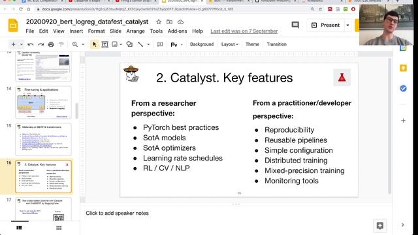
Task: Click the red flask Catalyst logo on slide
Action: tap(342, 78)
